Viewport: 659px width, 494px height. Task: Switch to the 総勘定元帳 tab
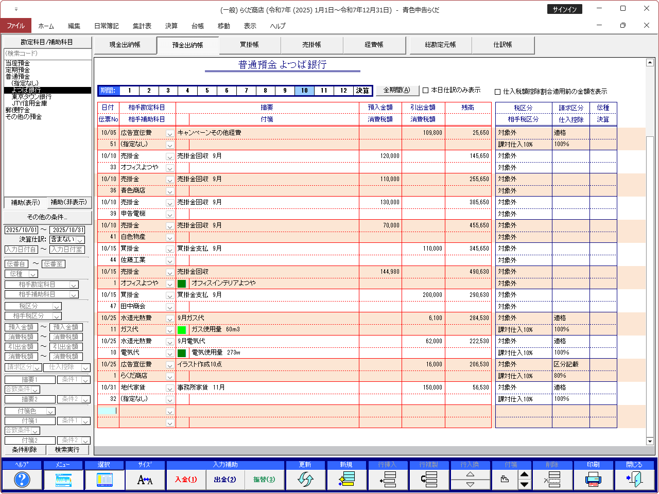440,45
